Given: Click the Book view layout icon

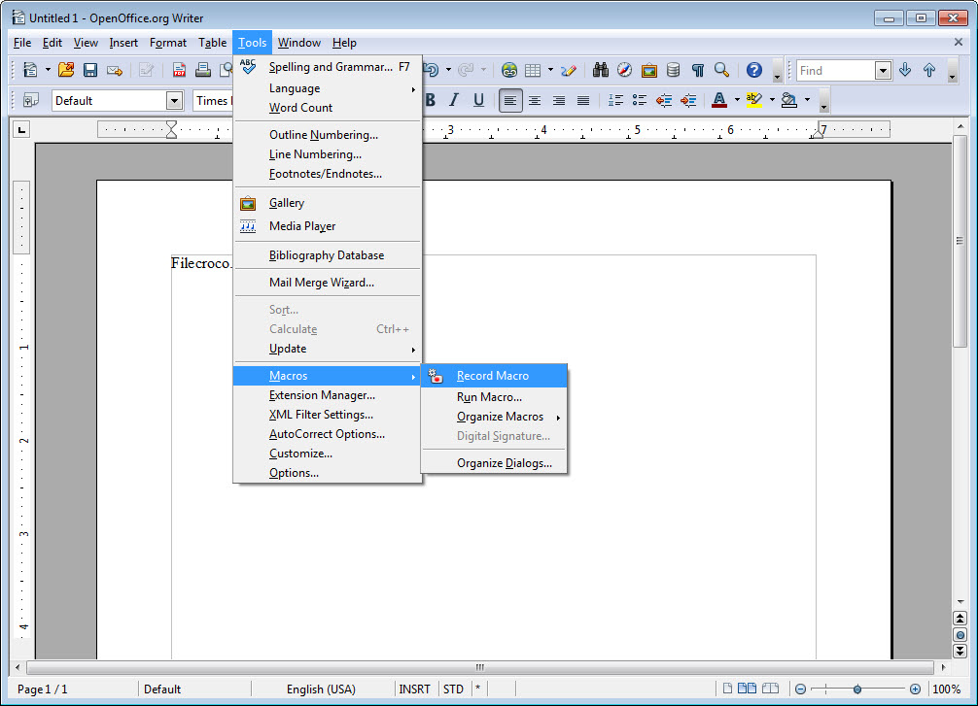Looking at the screenshot, I should pos(771,689).
